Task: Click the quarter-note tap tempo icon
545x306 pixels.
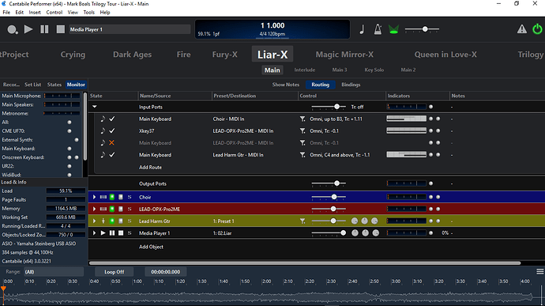Action: 362,29
